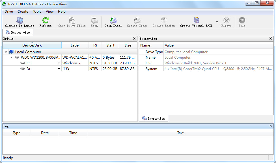Select the Properties tab below properties panel
Image resolution: width=276 pixels, height=163 pixels.
(154, 118)
